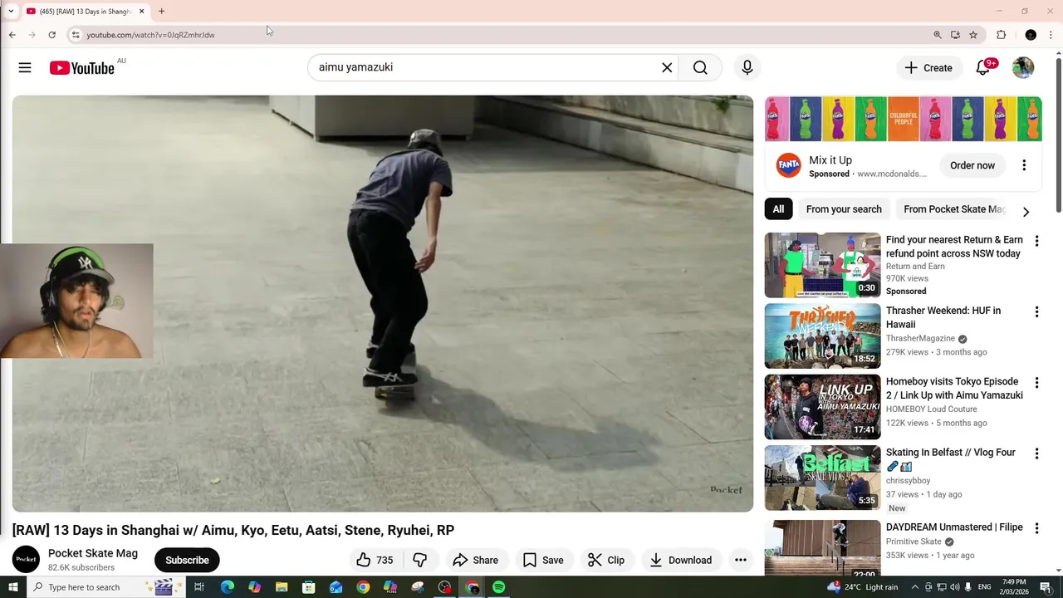Download the video

[680, 560]
